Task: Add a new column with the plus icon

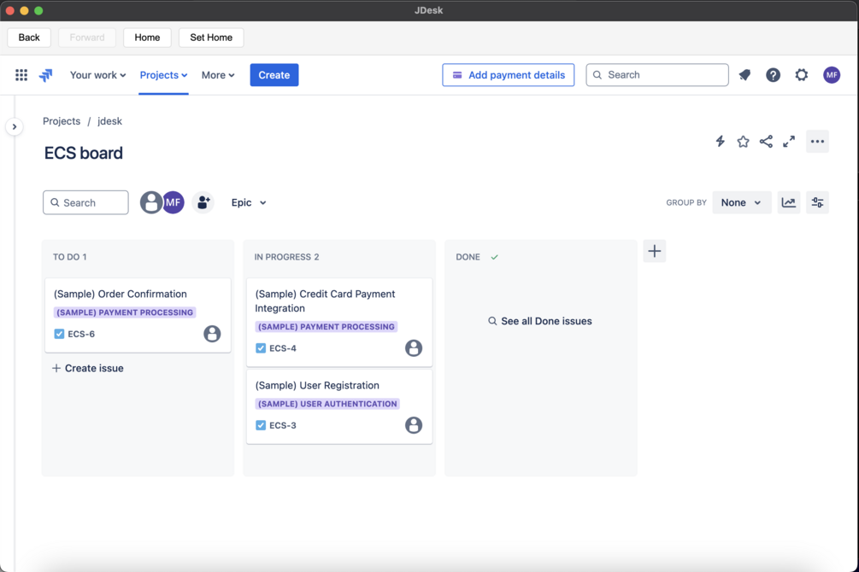Action: pyautogui.click(x=654, y=251)
